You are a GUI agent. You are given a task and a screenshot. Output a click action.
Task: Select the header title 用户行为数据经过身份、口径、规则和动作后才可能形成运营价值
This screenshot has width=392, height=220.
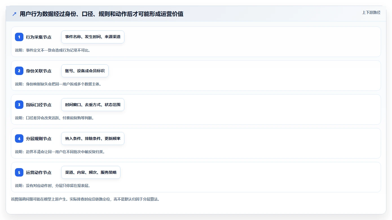(102, 14)
